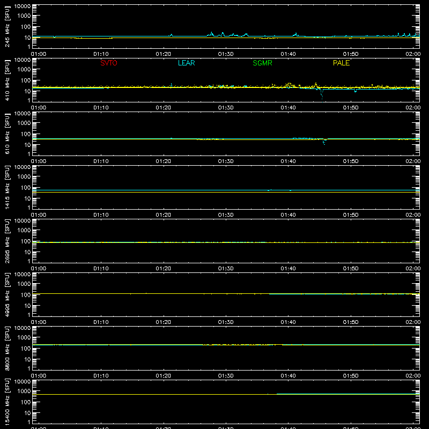This screenshot has height=429, width=429.
Task: Click the 10000 tick value on 15400 MHz axis
Action: [23, 382]
